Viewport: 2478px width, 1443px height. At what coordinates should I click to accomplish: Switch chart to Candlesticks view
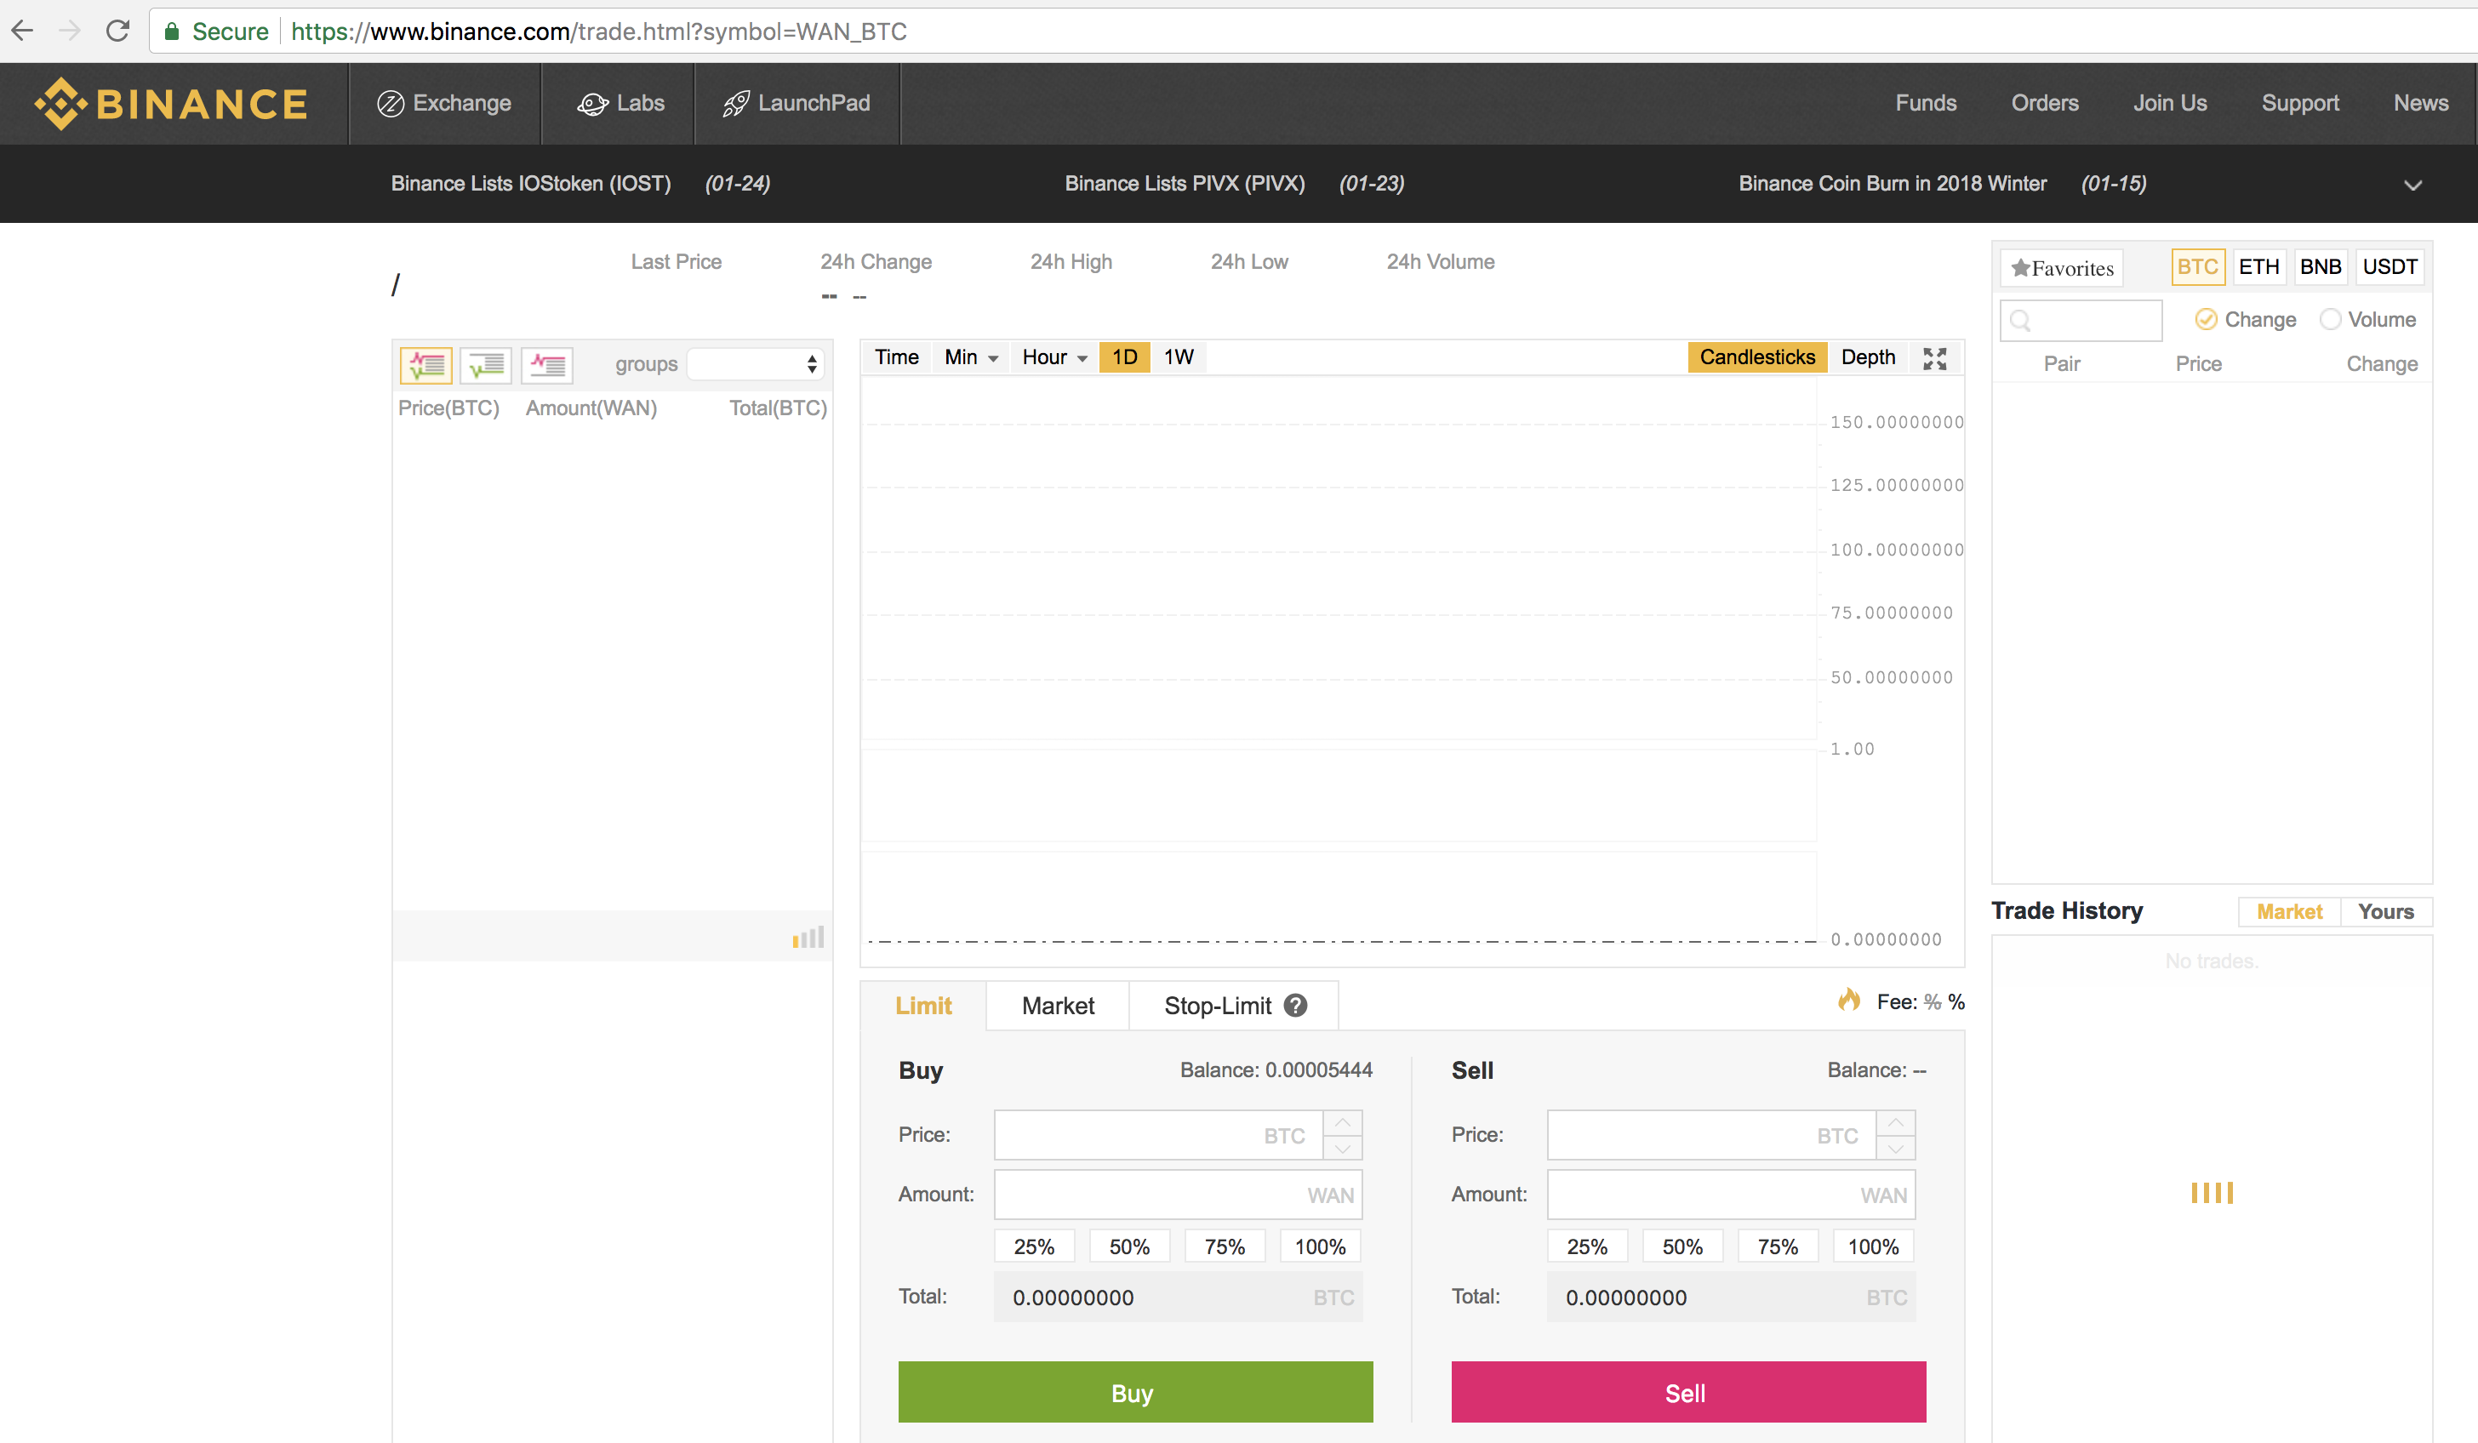click(1757, 356)
